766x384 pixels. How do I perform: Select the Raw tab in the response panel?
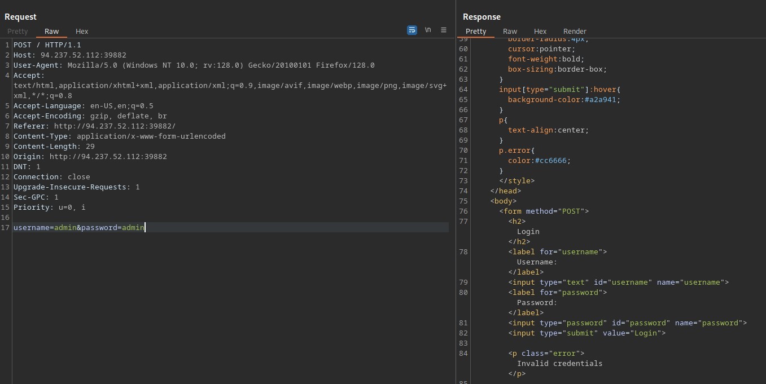(x=510, y=32)
